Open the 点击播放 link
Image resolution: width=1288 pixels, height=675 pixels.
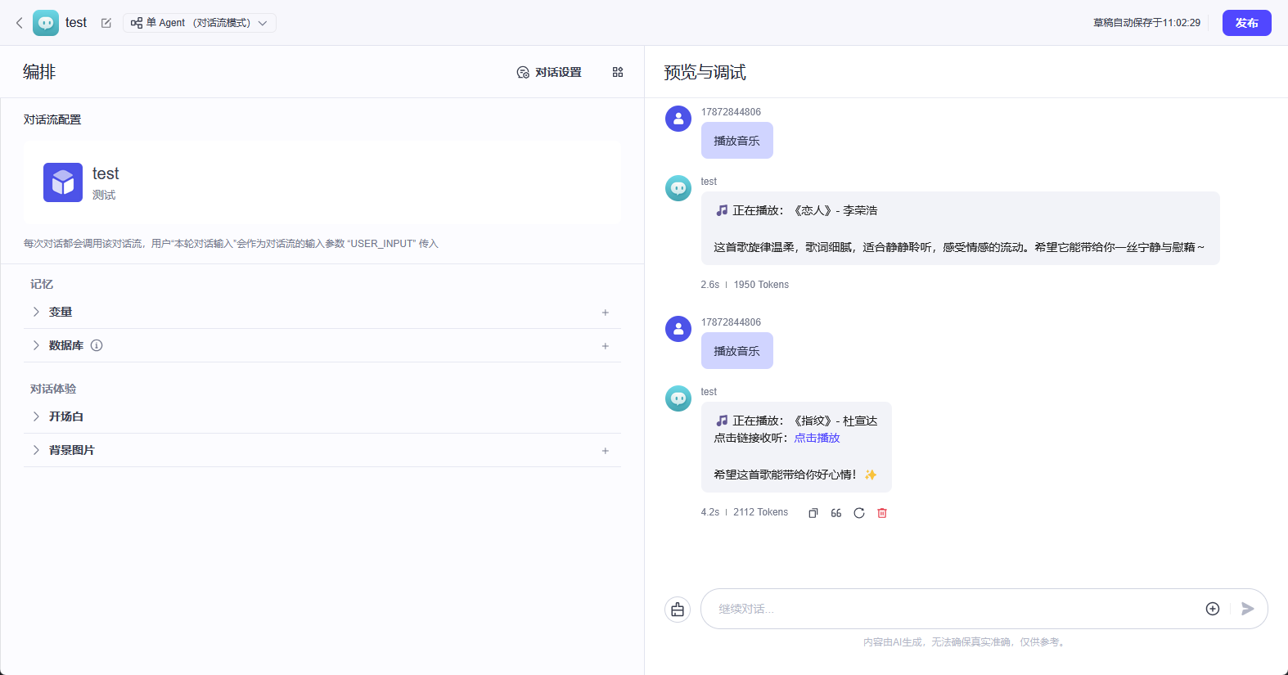[x=817, y=438]
